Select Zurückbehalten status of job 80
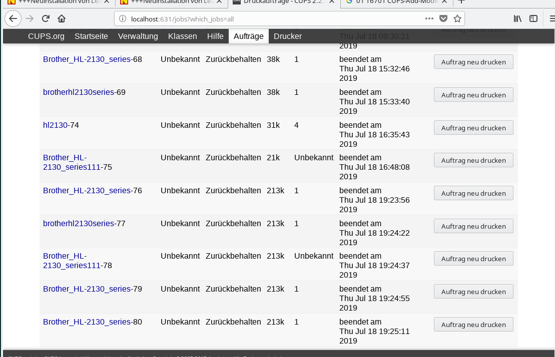 coord(233,322)
